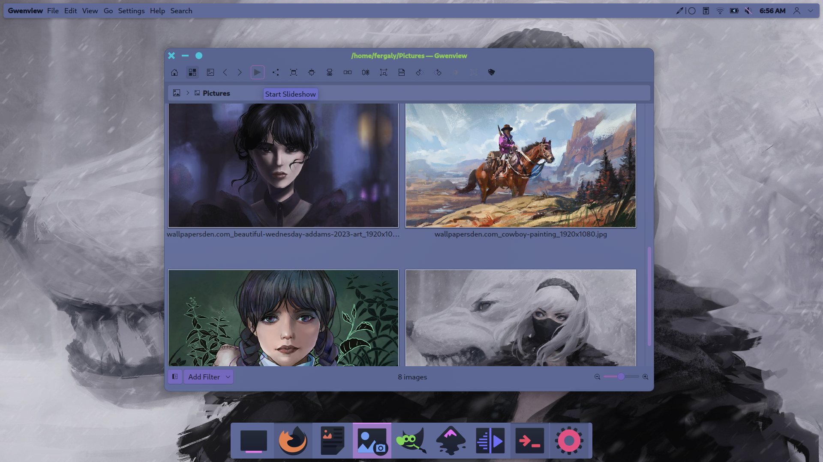
Task: Rotate the image left
Action: 420,72
